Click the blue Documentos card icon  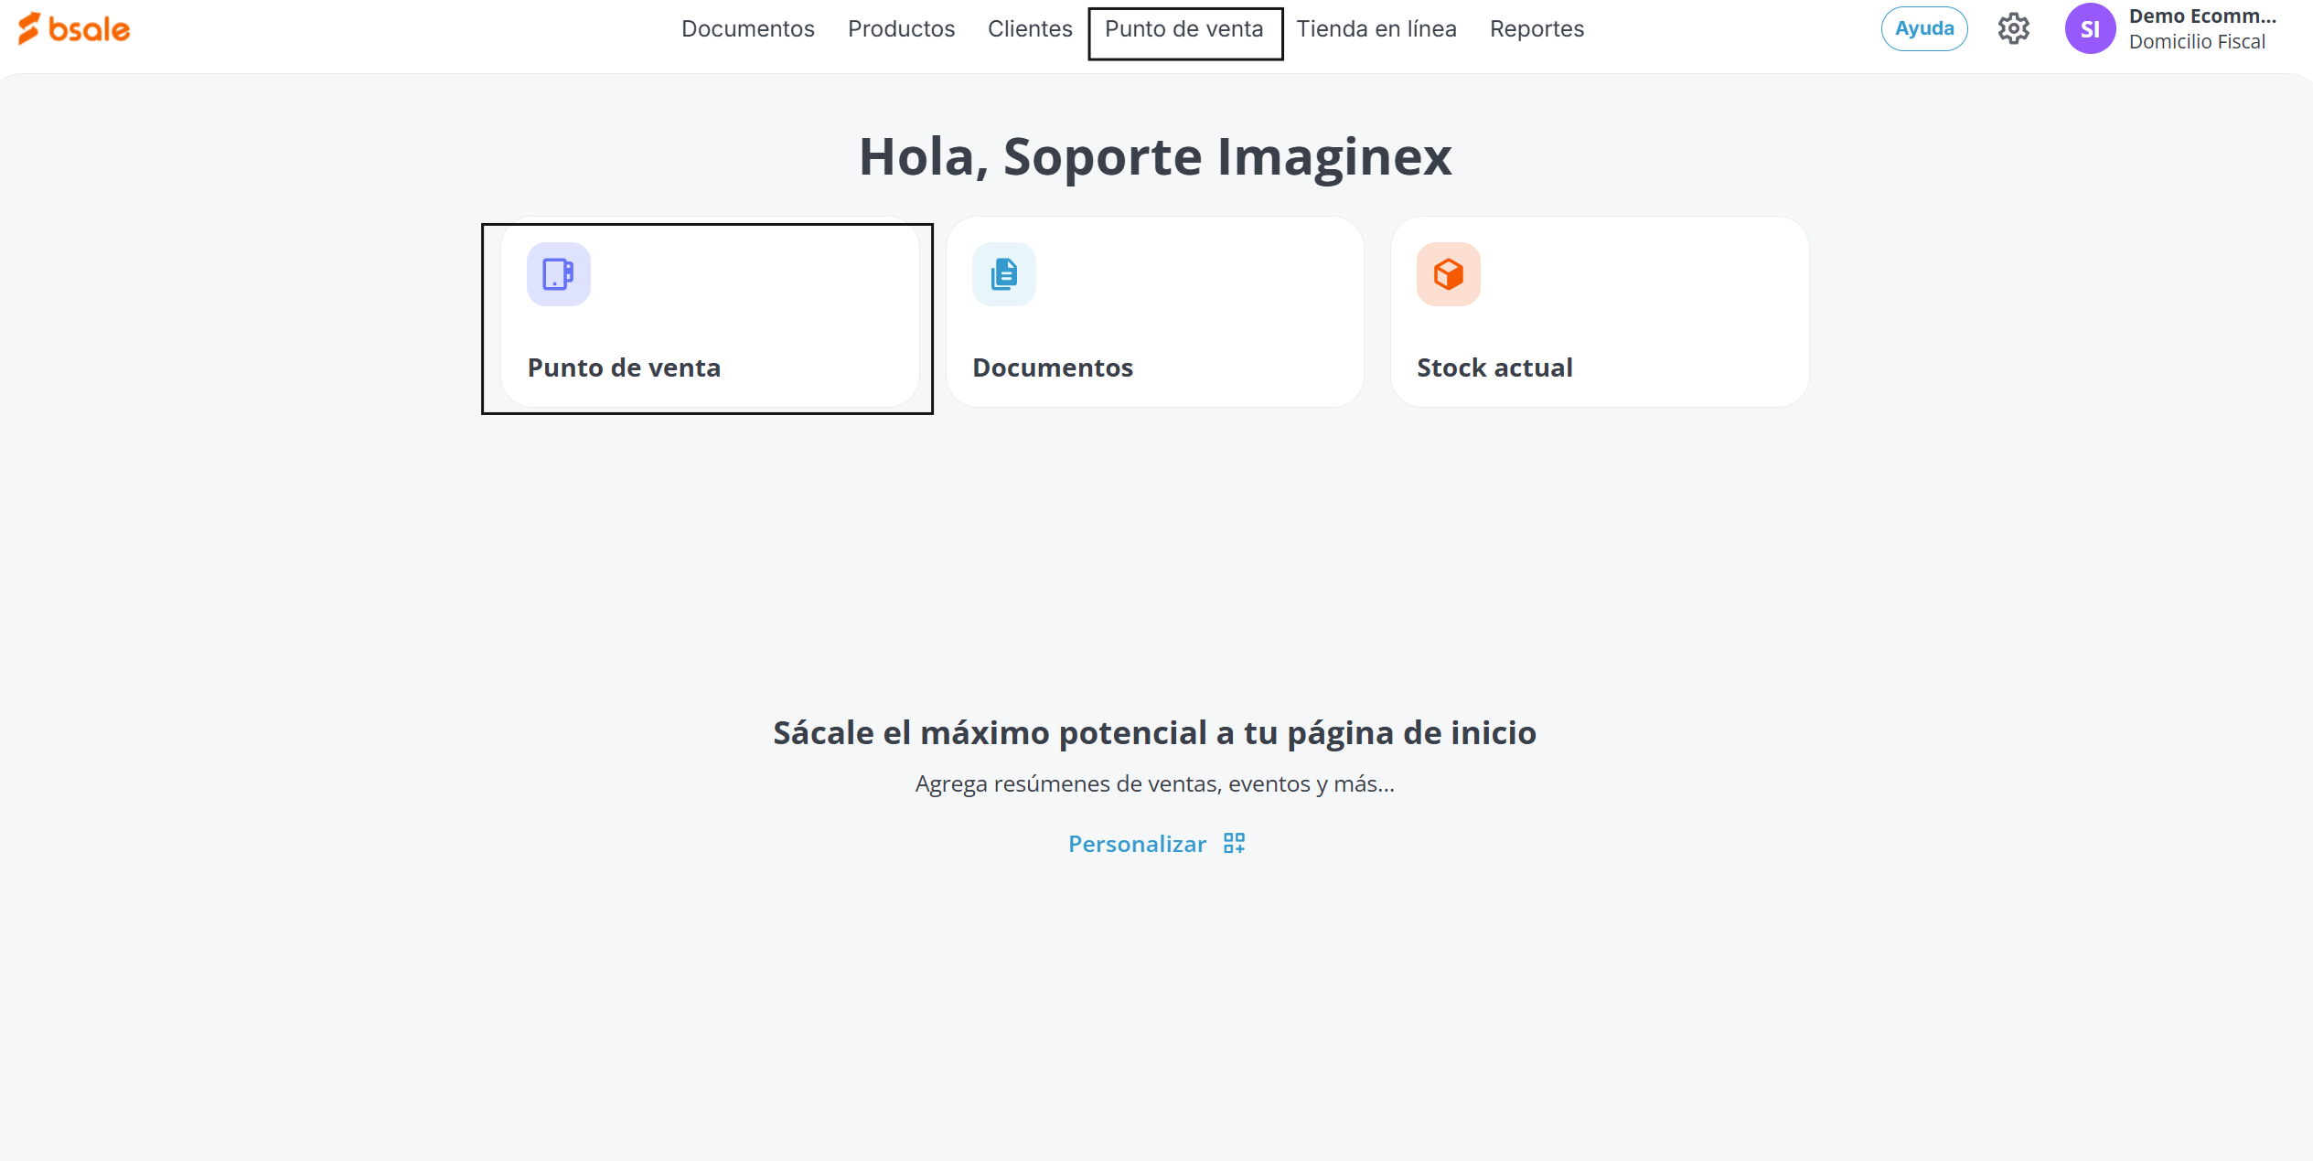(x=1003, y=274)
